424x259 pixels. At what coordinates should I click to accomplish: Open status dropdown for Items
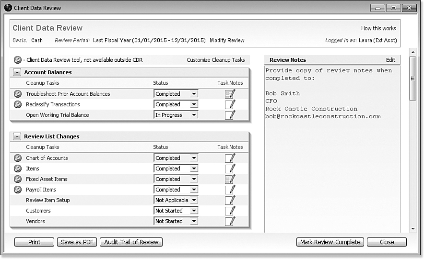pos(194,169)
